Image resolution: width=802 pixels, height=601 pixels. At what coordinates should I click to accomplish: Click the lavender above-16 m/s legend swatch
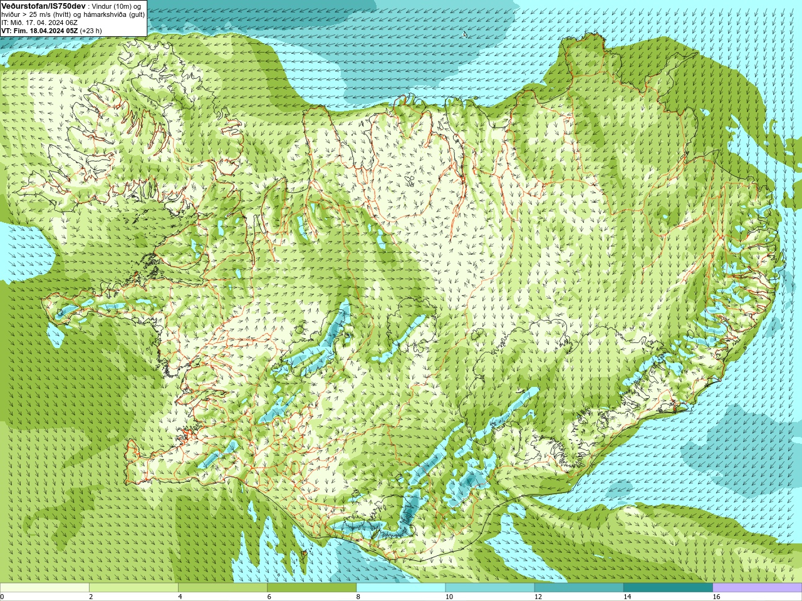coord(758,588)
